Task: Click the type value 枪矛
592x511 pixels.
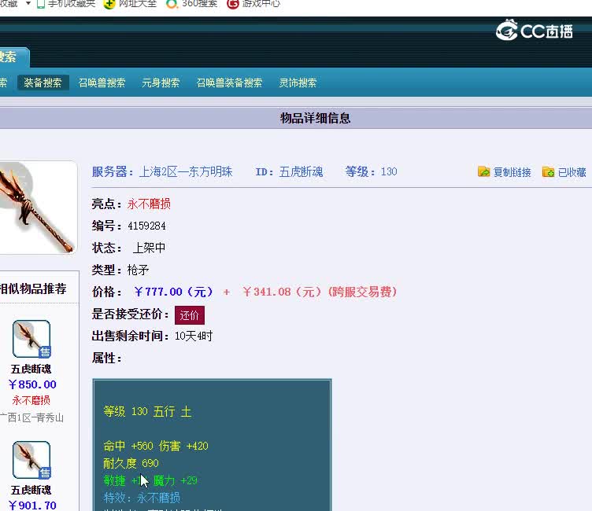Action: click(x=139, y=270)
